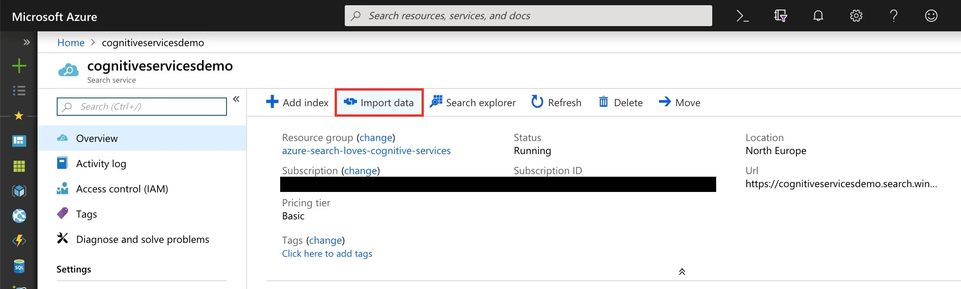This screenshot has width=961, height=289.
Task: Click Running status value
Action: click(532, 151)
